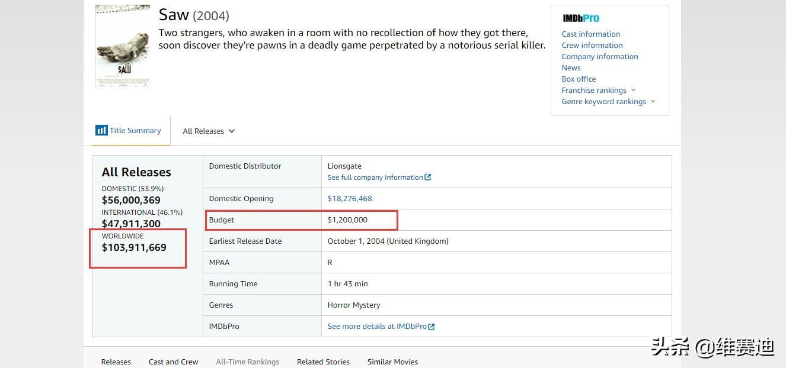Click the Title Summary bar chart icon
This screenshot has height=368, width=786.
point(101,130)
